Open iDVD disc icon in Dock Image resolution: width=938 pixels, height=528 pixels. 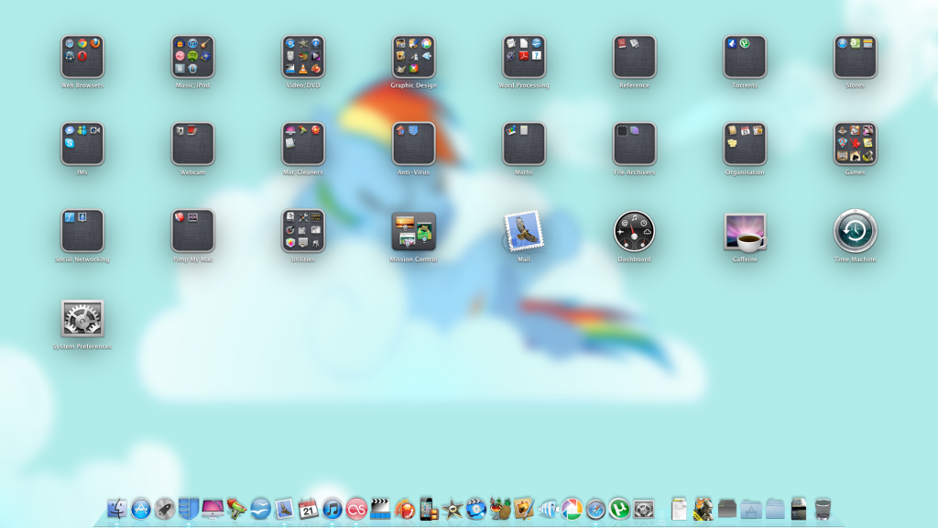pos(476,509)
